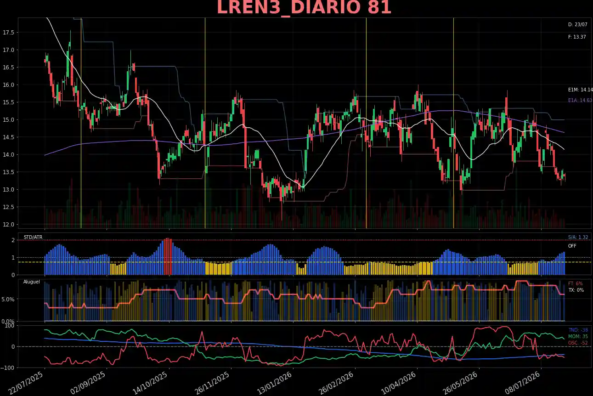Screen dimensions: 593x396
Task: Click the E1A: 14.63 moving average label
Action: point(580,100)
